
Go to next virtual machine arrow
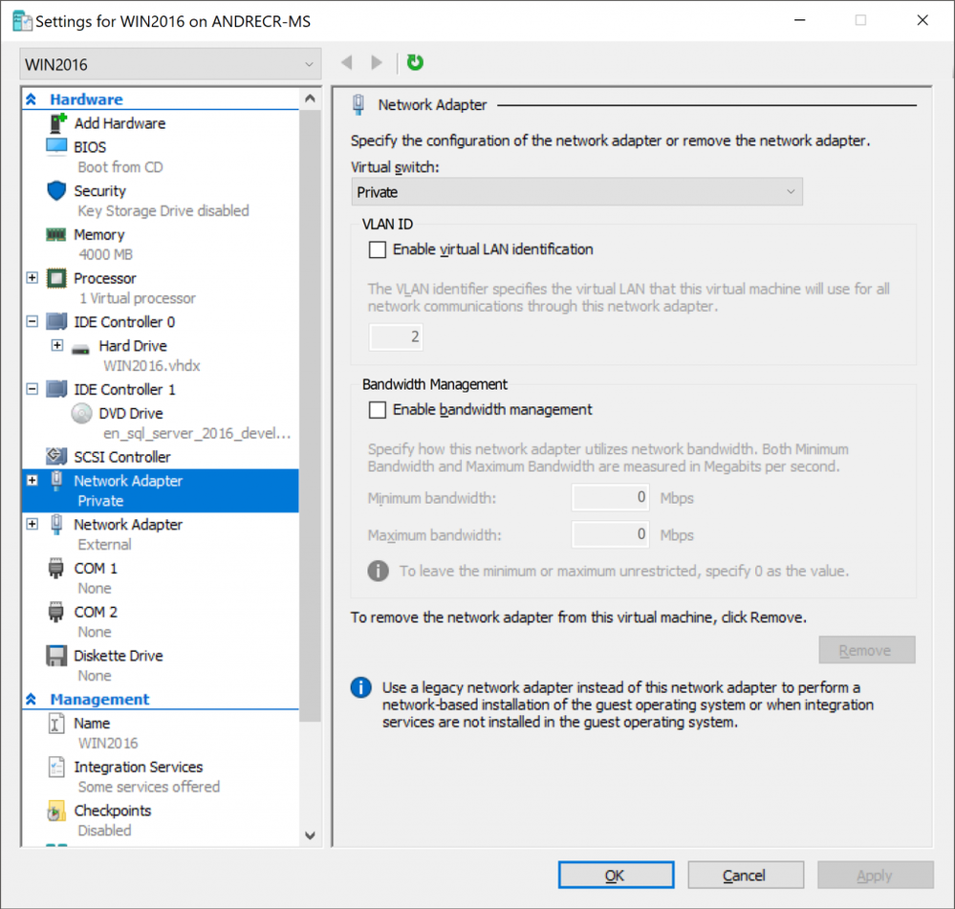point(377,62)
